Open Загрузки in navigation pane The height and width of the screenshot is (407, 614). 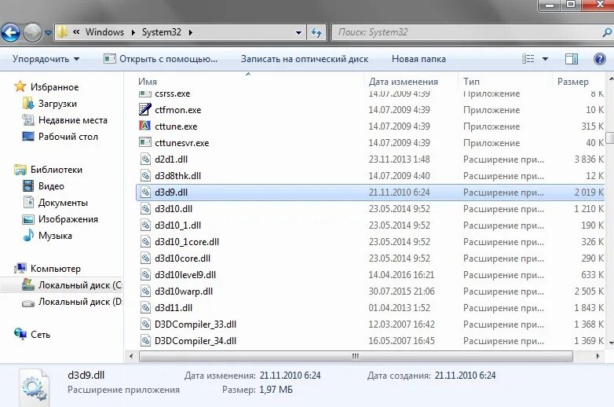(57, 104)
